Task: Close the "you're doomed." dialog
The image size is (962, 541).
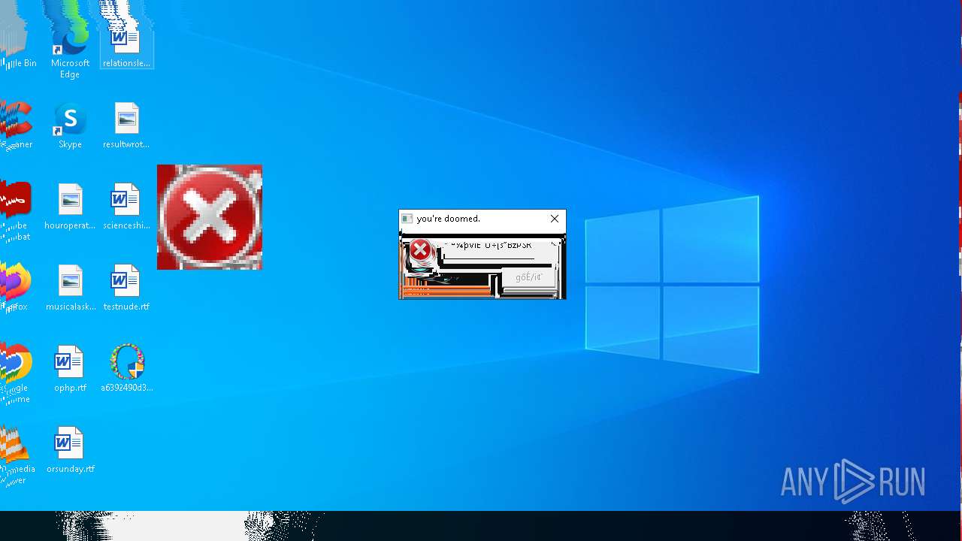Action: pos(555,219)
